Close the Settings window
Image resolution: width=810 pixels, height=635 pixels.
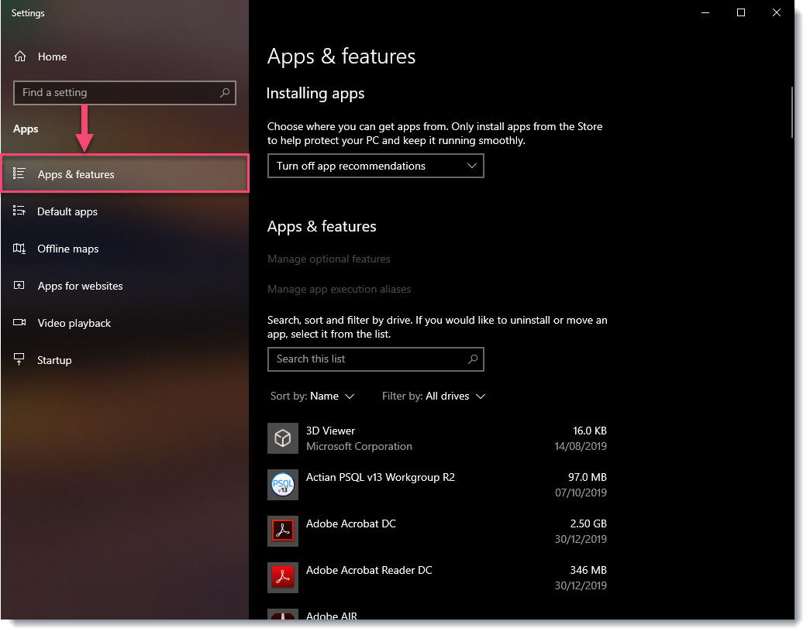click(777, 12)
